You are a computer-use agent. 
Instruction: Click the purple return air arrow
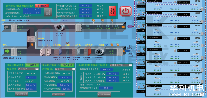click(129, 27)
